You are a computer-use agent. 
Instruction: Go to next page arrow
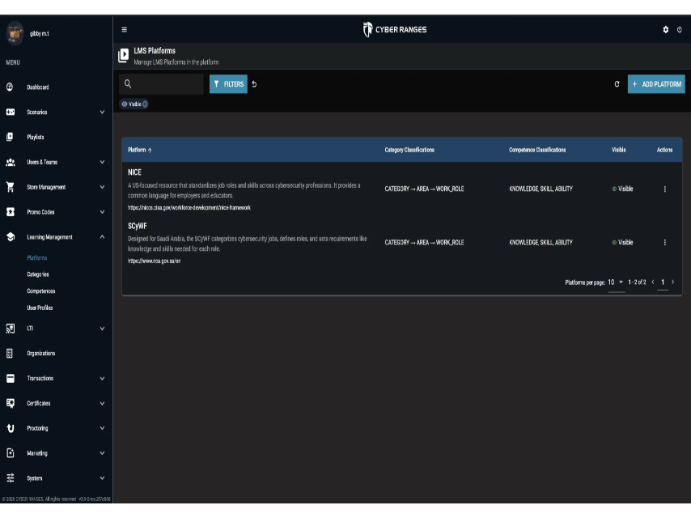pyautogui.click(x=672, y=282)
